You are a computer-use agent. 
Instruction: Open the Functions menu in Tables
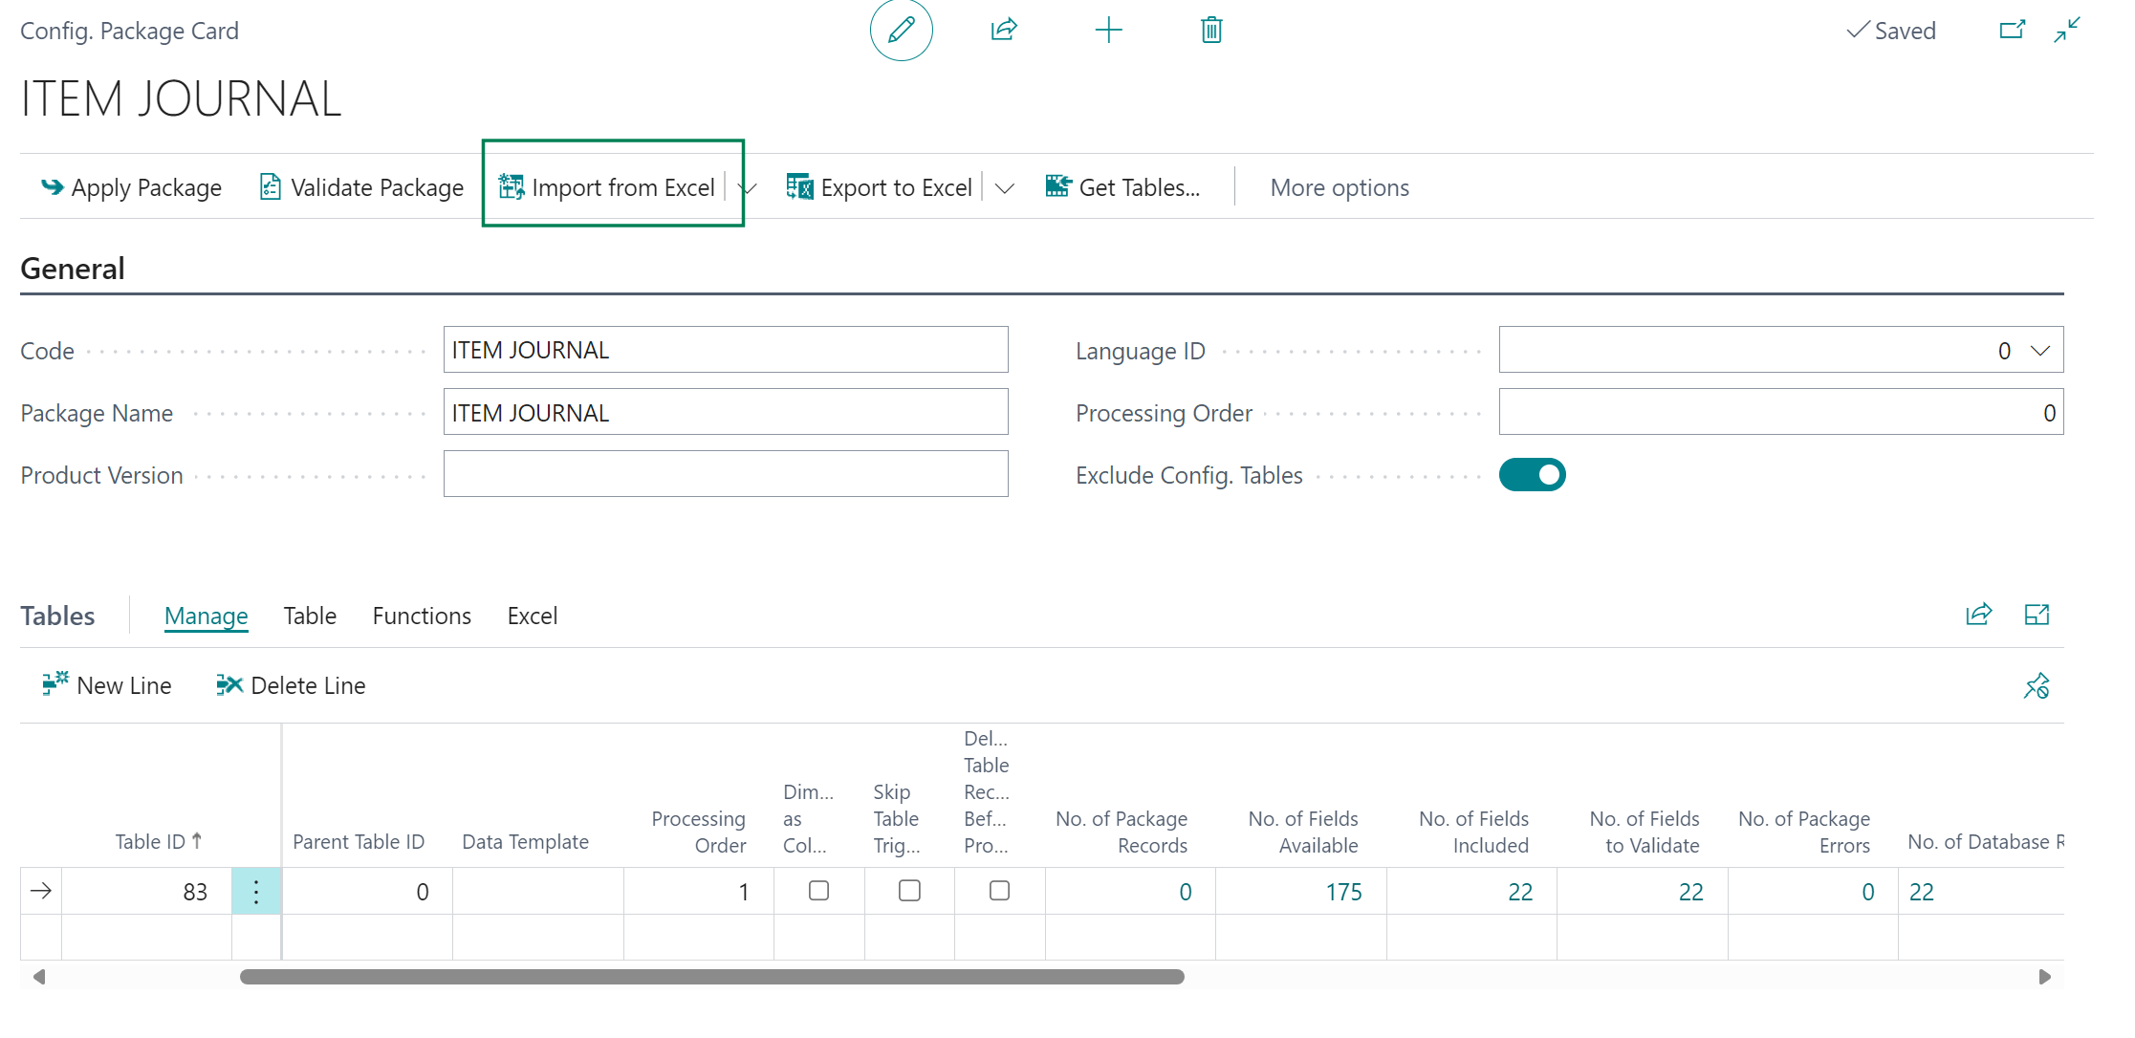click(x=422, y=616)
